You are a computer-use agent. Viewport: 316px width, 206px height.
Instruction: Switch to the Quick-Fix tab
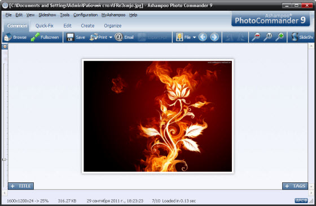[x=45, y=26]
